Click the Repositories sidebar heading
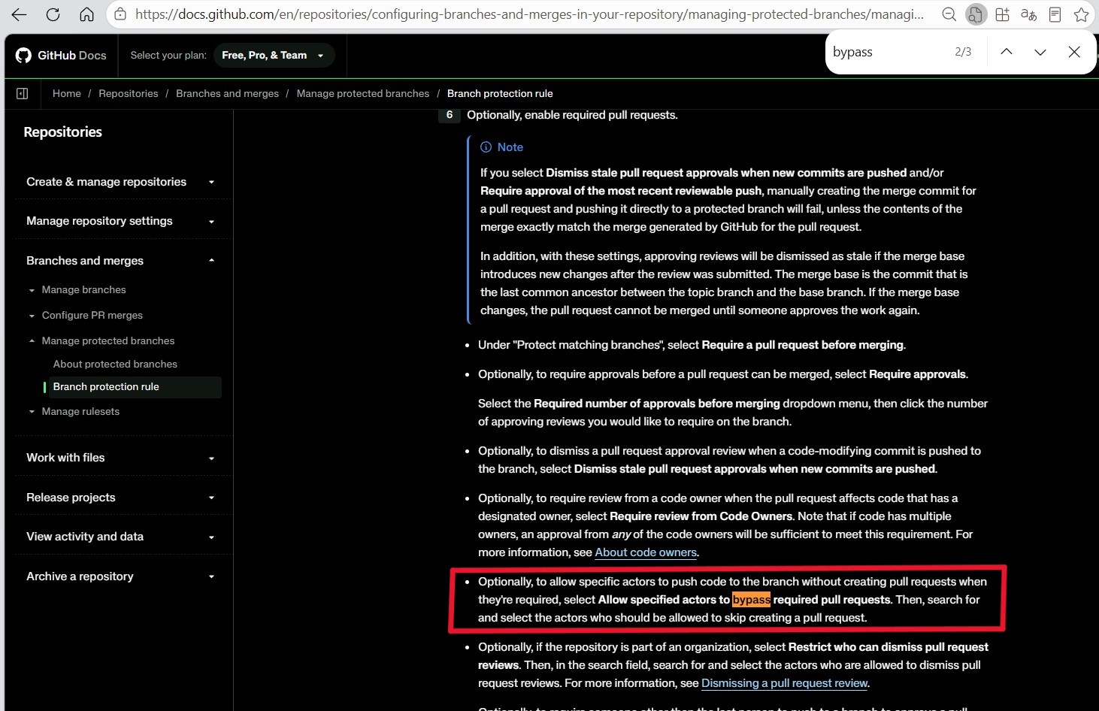This screenshot has width=1099, height=711. 62,132
